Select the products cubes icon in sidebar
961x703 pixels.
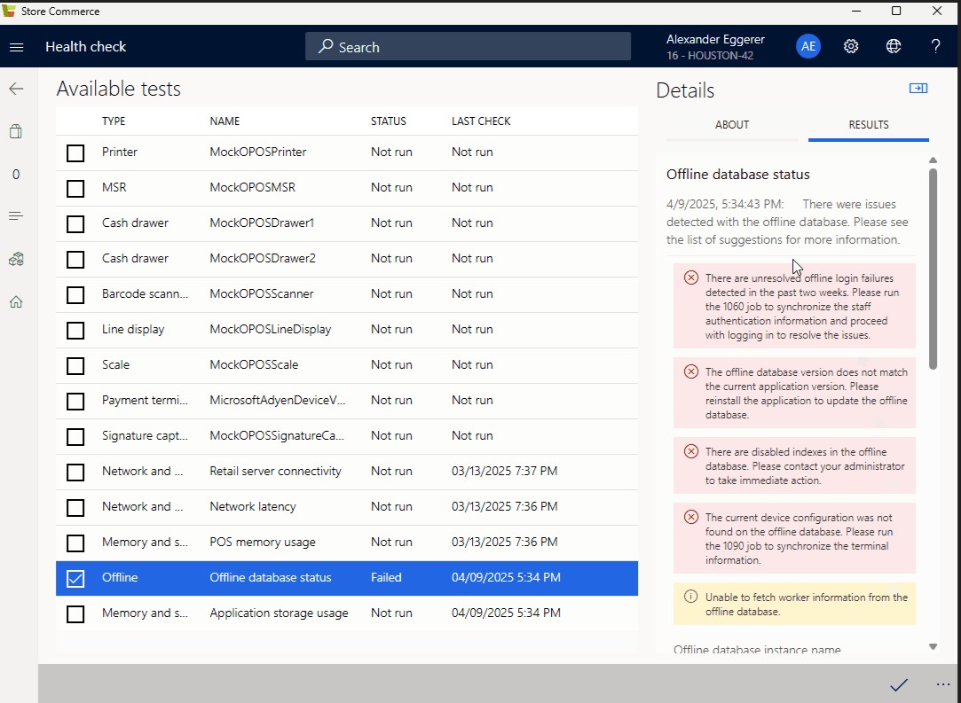point(15,259)
